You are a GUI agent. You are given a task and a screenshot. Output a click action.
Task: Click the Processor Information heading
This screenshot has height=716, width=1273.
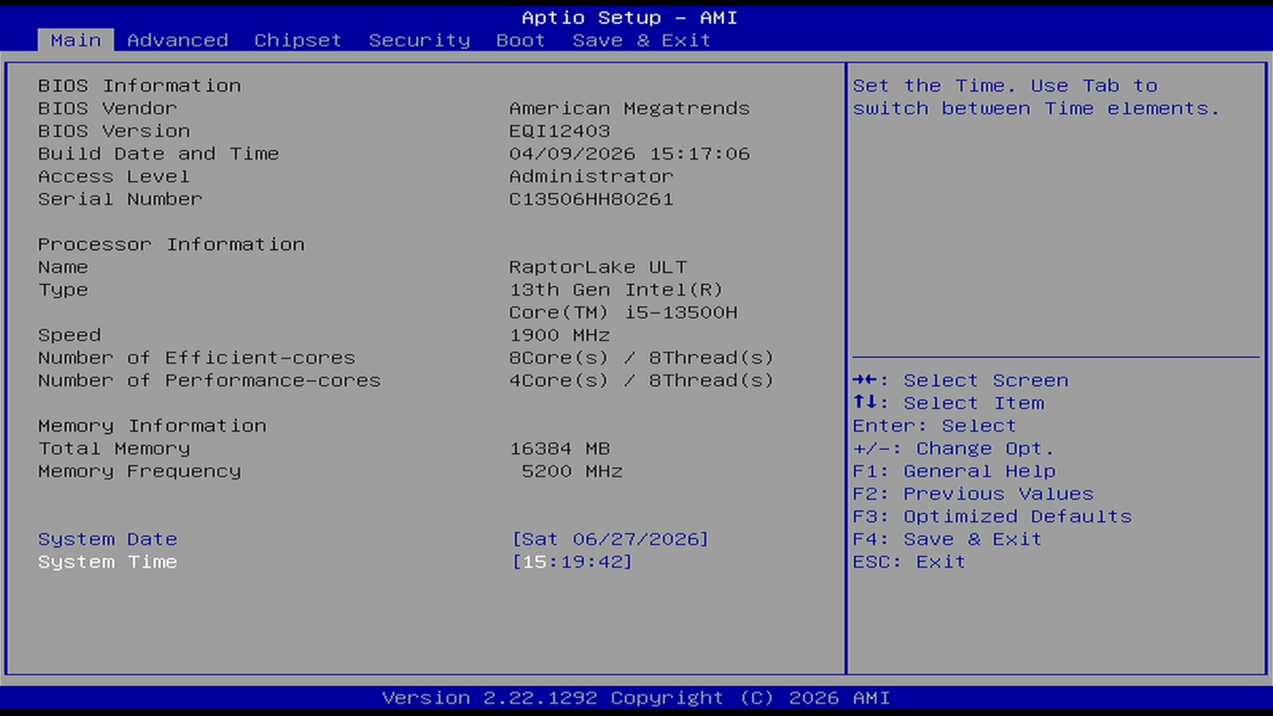coord(171,245)
